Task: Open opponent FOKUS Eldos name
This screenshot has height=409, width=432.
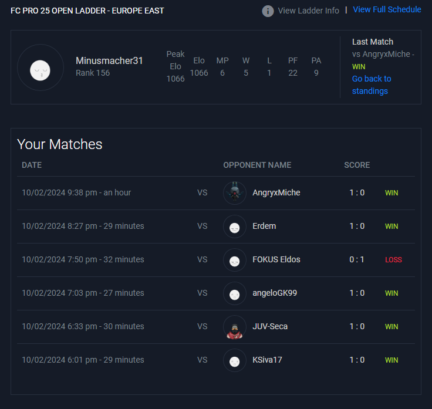Action: pyautogui.click(x=276, y=259)
